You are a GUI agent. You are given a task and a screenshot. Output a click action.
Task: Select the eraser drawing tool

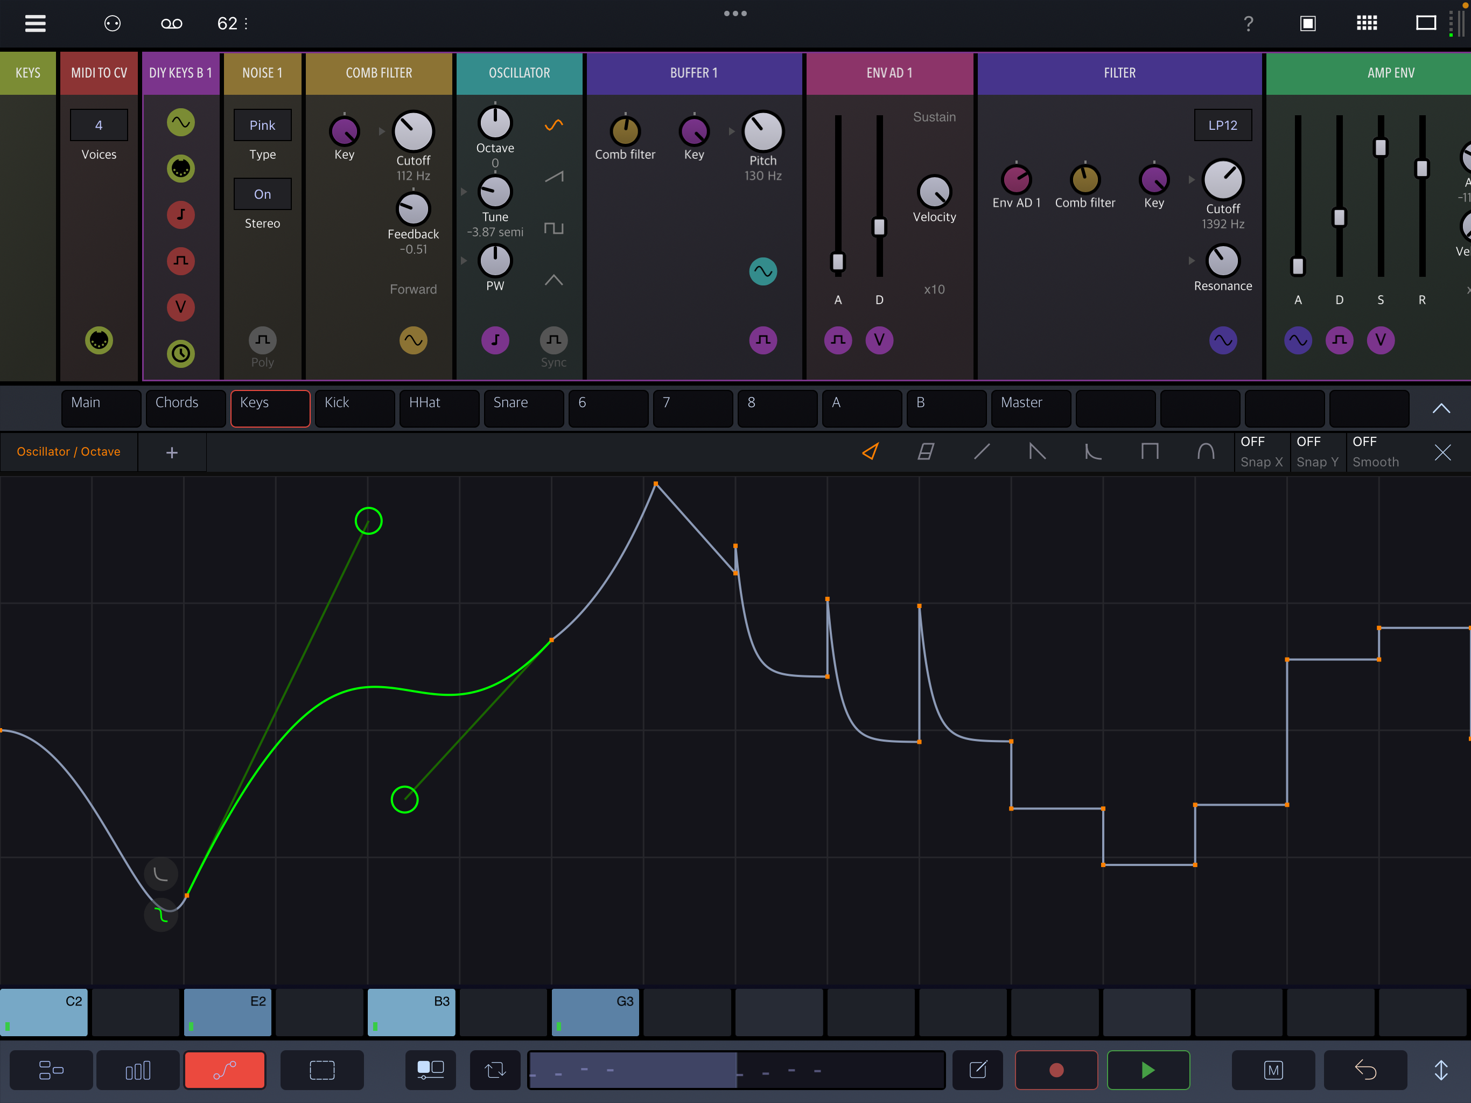tap(926, 452)
